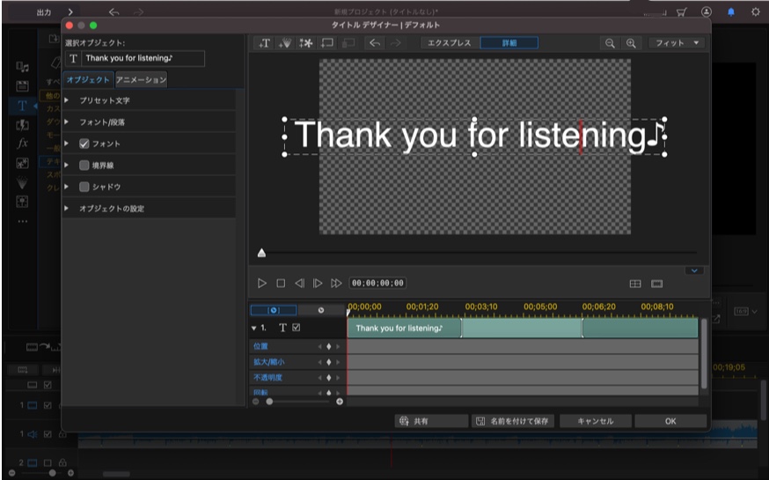This screenshot has height=480, width=769.
Task: Zoom out the keyframe timeline with minus
Action: pyautogui.click(x=255, y=402)
